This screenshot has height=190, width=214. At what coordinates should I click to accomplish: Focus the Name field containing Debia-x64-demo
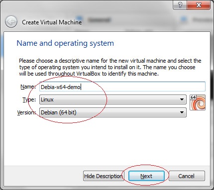[122, 87]
